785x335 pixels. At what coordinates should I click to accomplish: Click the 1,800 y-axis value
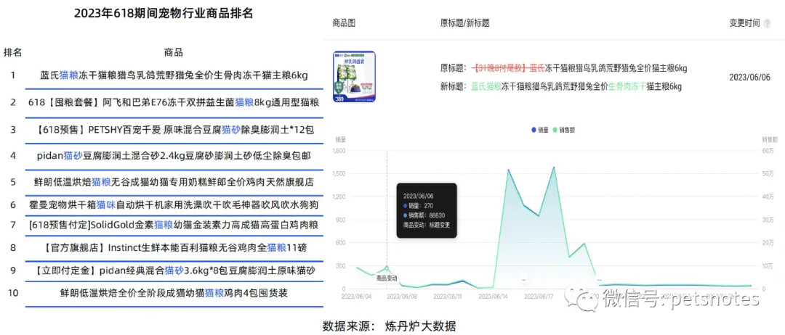(339, 150)
